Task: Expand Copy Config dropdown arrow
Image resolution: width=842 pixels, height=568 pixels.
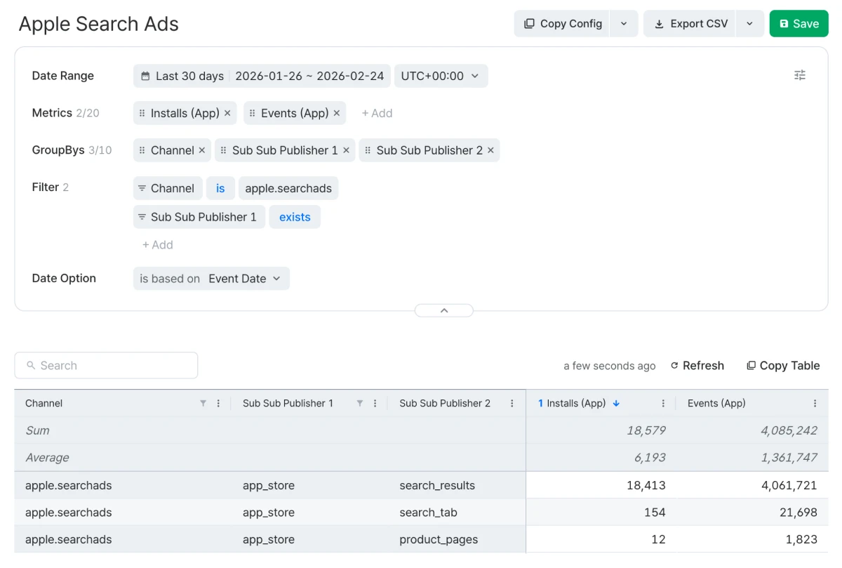Action: 624,24
